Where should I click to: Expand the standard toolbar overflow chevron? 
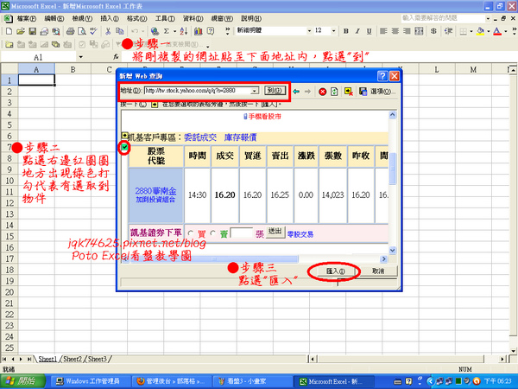coord(228,31)
